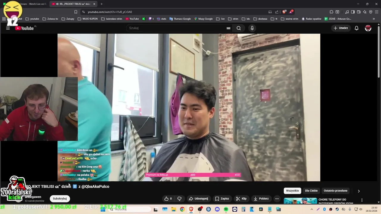381x214 pixels.
Task: Open the Tłumacz Google bookmark
Action: [x=180, y=19]
